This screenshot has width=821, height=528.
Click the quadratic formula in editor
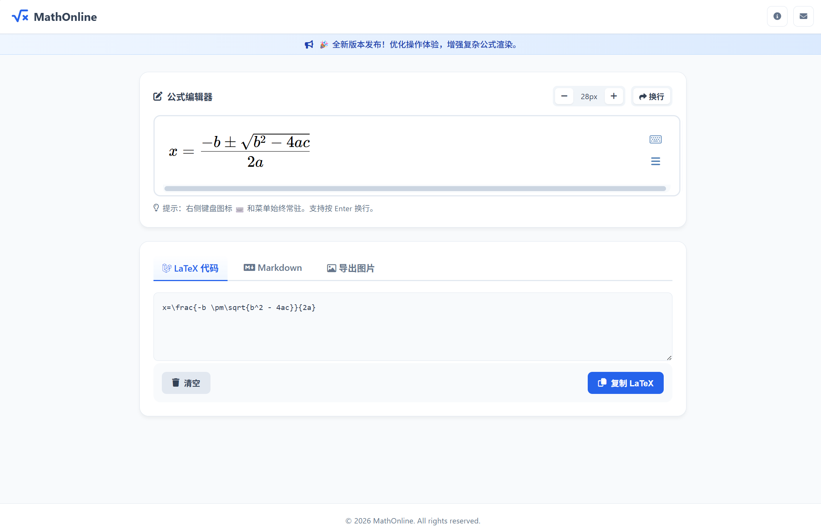click(x=239, y=151)
